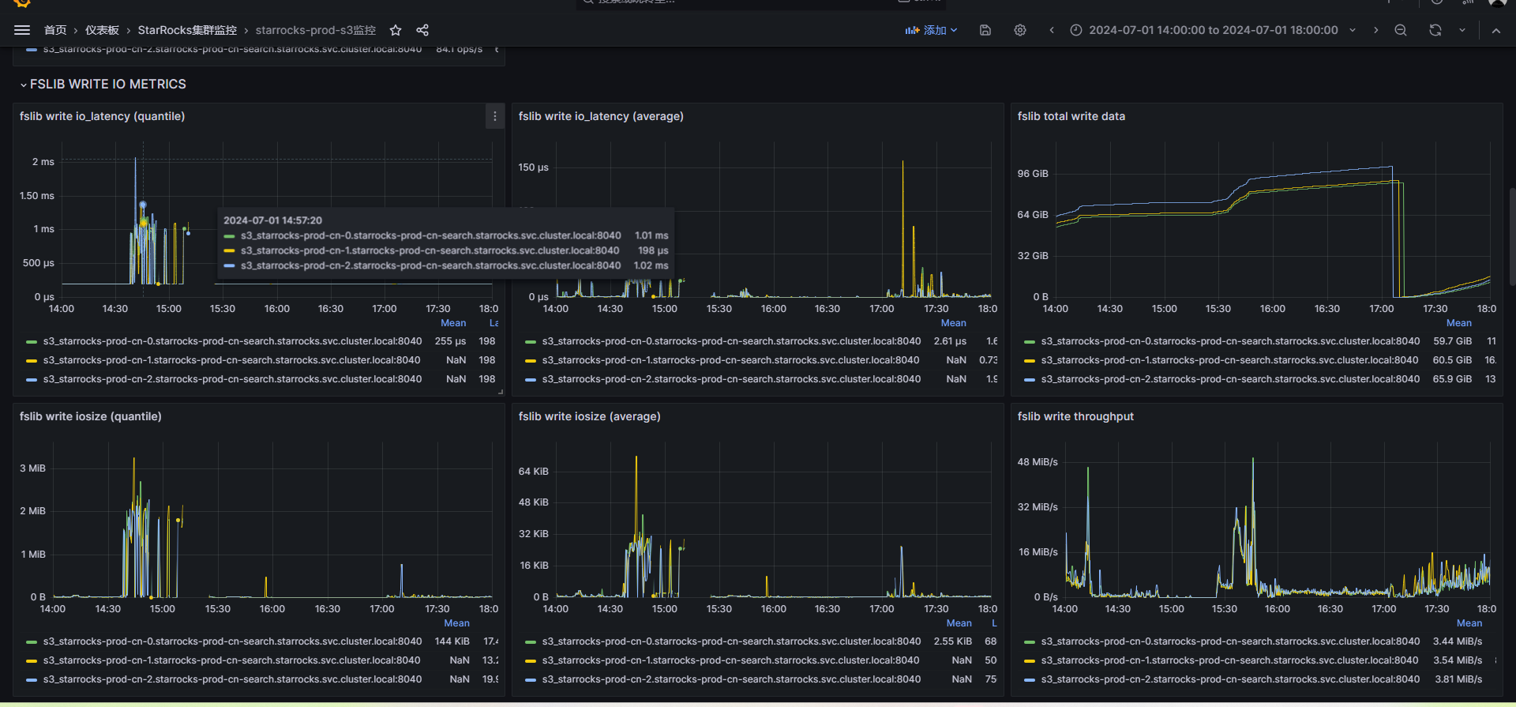Go to 首页 breadcrumb
This screenshot has height=707, width=1516.
(55, 30)
